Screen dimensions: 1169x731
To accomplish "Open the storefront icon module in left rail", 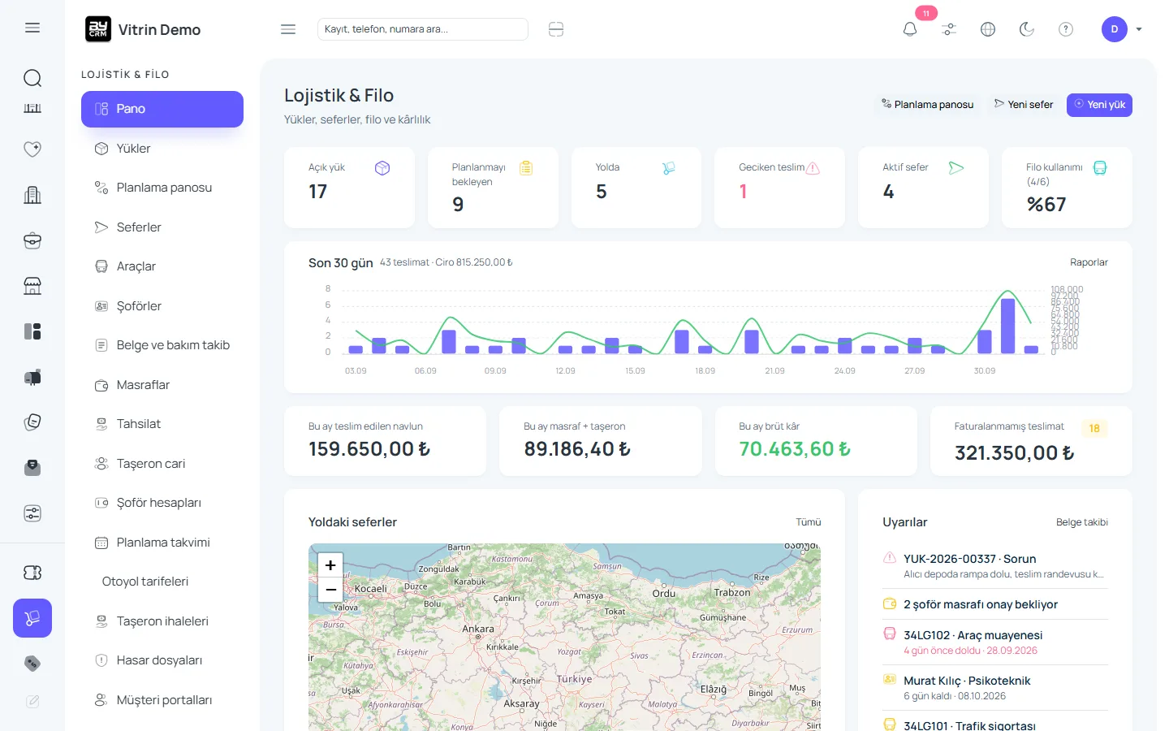I will [32, 286].
